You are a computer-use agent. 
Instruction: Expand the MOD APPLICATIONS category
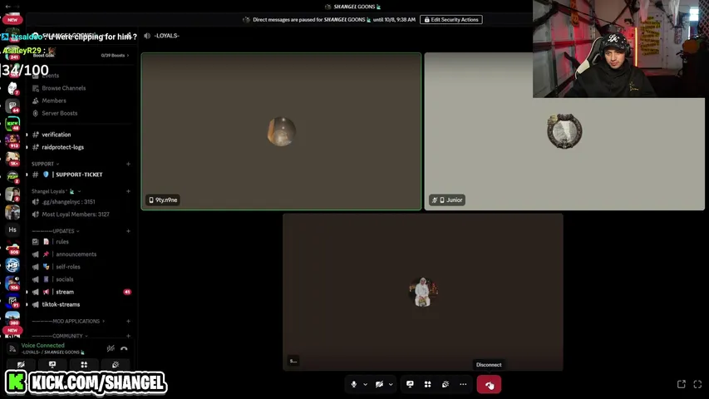tap(68, 321)
